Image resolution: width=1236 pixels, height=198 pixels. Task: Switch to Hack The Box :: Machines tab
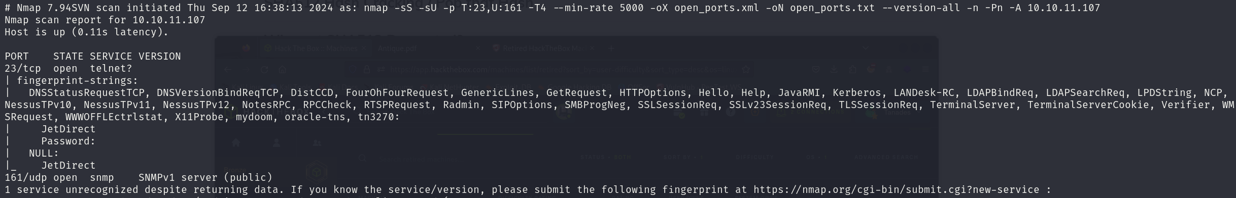pos(316,48)
